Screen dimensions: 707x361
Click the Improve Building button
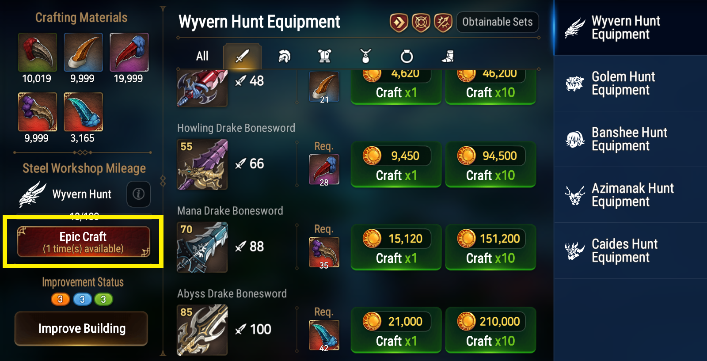(x=81, y=328)
